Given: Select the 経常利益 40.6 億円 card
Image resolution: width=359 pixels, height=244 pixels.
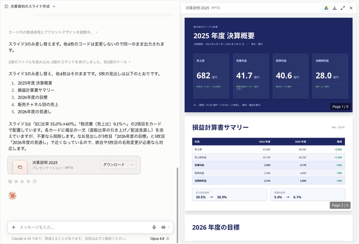Looking at the screenshot, I should pyautogui.click(x=290, y=76).
